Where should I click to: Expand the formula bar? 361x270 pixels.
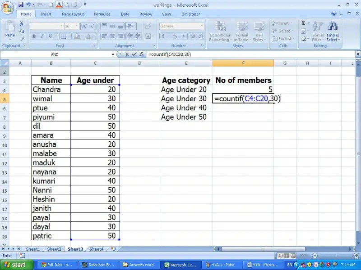(x=358, y=54)
